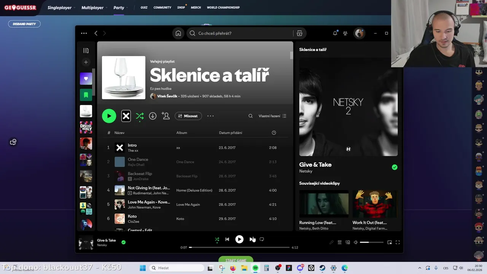The image size is (487, 274).
Task: Open the Work It Out video clip thumbnail
Action: point(374,204)
